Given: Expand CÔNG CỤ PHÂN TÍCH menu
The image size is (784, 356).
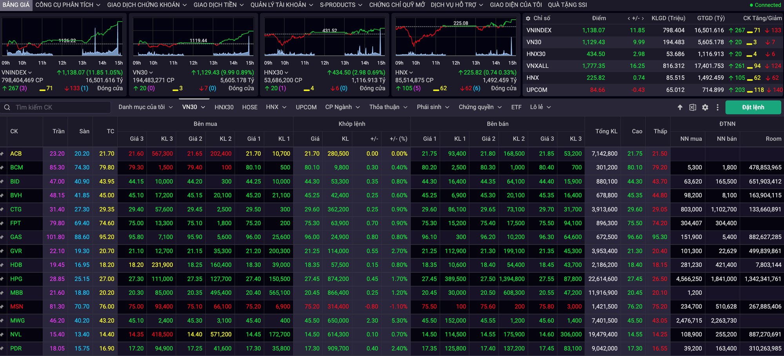Looking at the screenshot, I should 68,5.
